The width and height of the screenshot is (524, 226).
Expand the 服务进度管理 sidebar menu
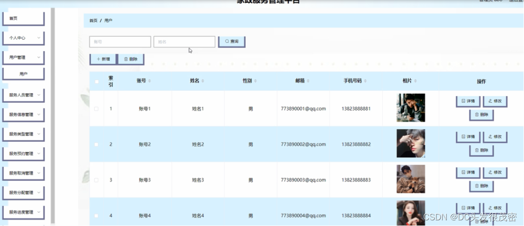tap(23, 212)
